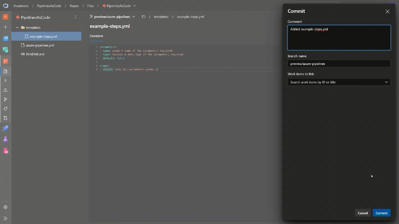Click code line 7 script echo text
399x224 pixels.
click(131, 69)
